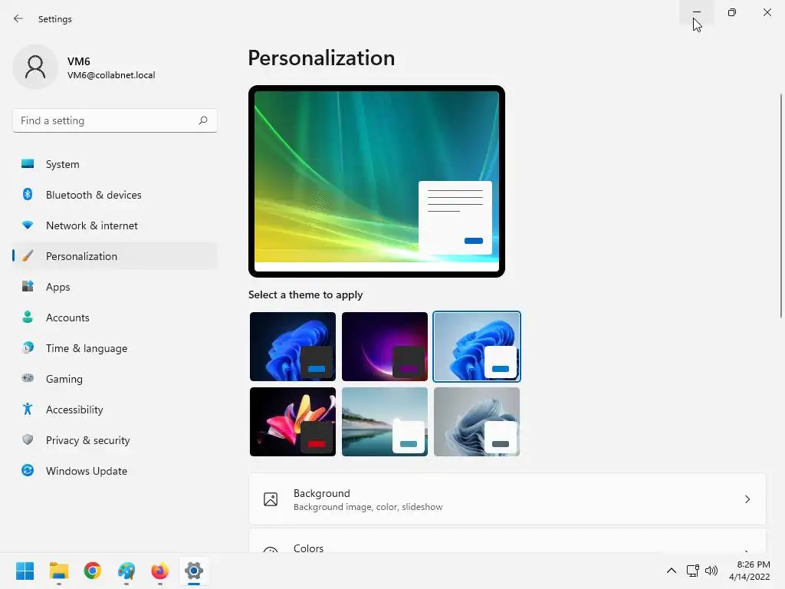
Task: Click the VM6 user avatar icon
Action: tap(35, 67)
